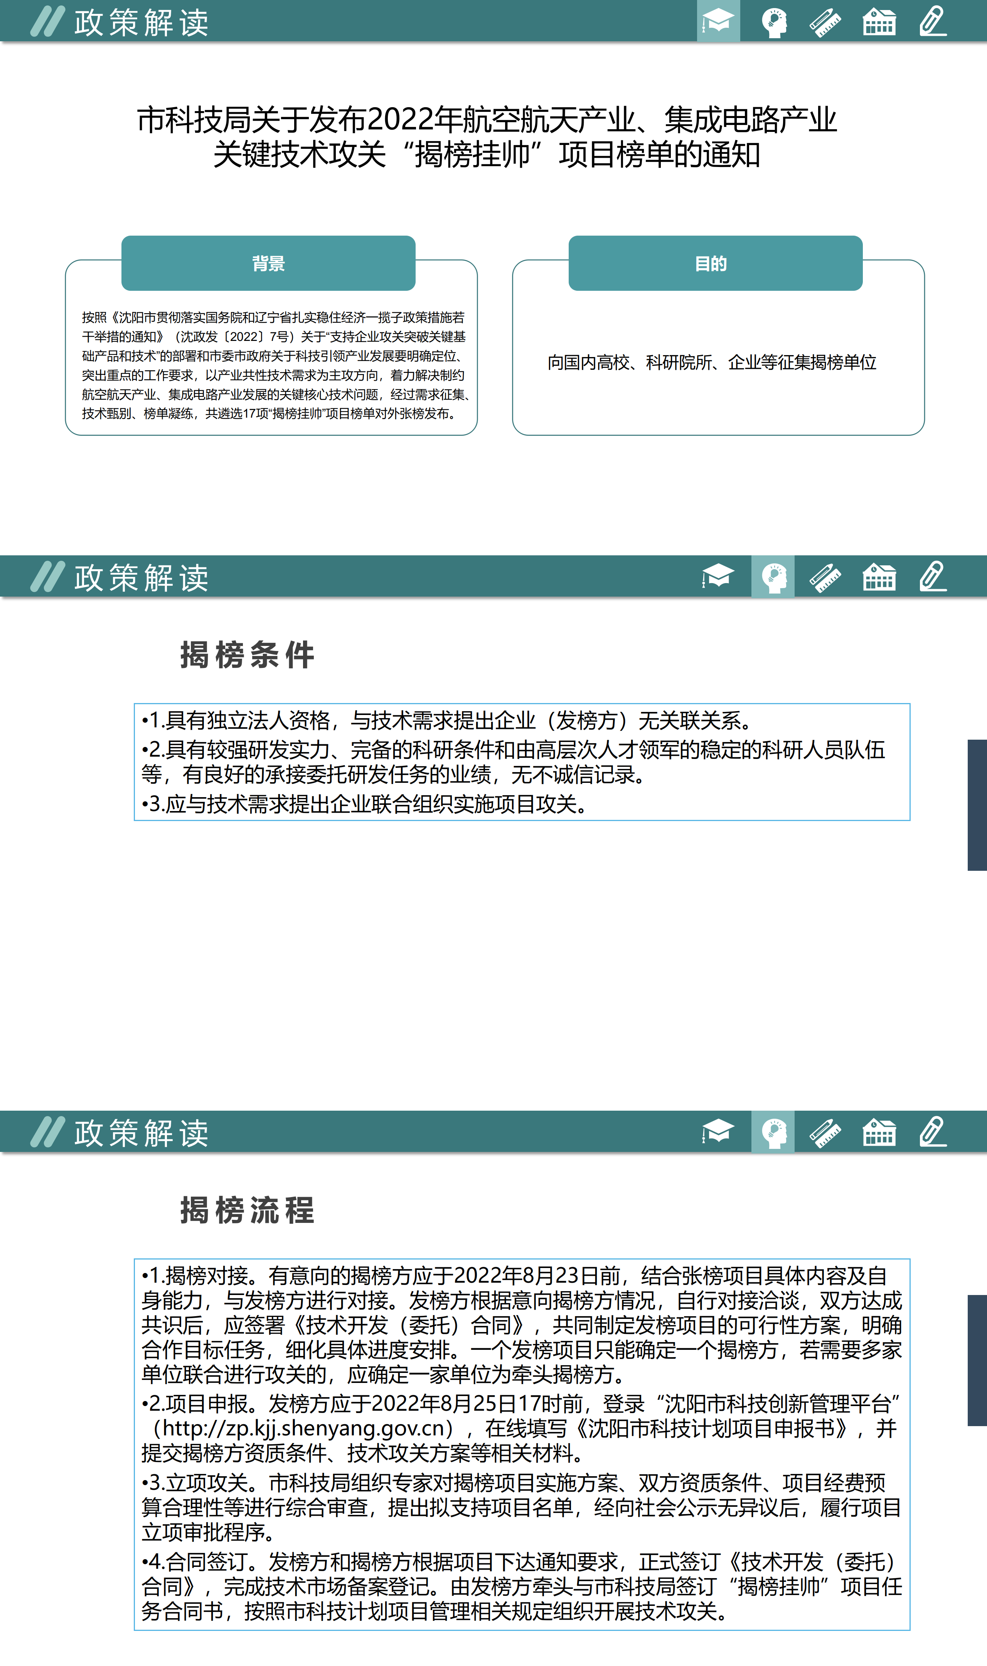Click the 揭榜条件 heading
The width and height of the screenshot is (987, 1666).
point(248,654)
